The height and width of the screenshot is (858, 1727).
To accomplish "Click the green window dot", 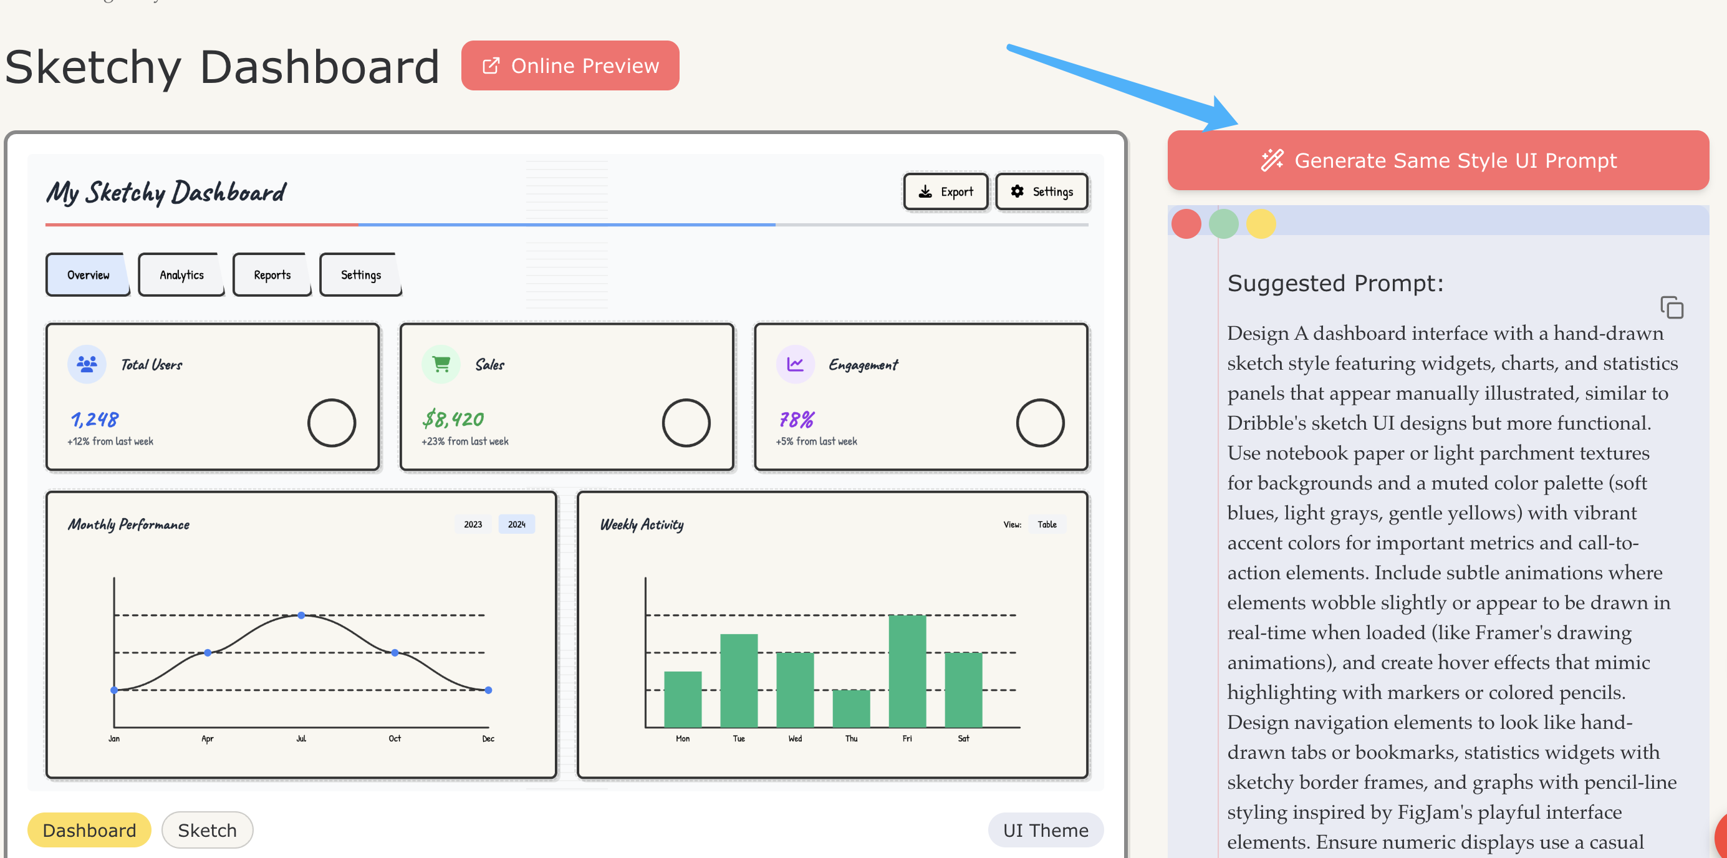I will pyautogui.click(x=1223, y=224).
